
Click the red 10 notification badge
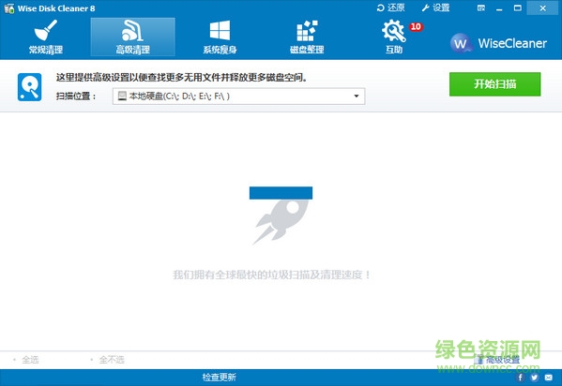(x=416, y=27)
